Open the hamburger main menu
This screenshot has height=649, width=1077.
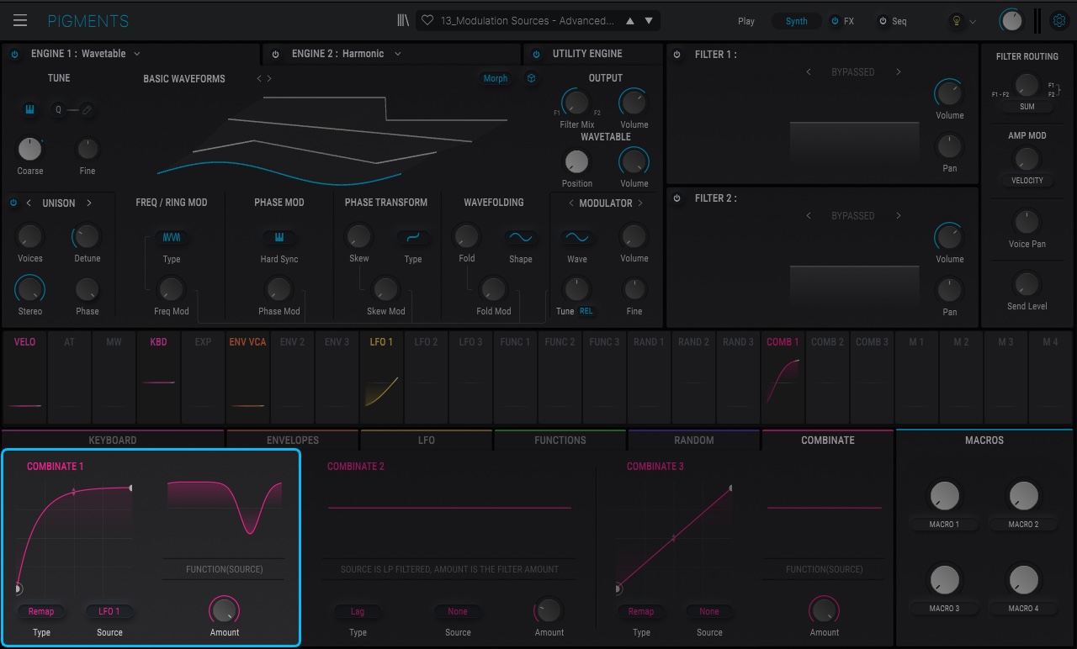[20, 21]
